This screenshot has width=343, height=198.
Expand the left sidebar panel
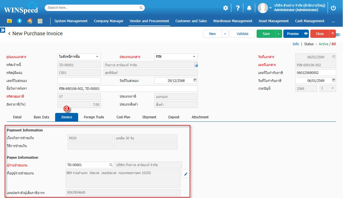[x=3, y=30]
